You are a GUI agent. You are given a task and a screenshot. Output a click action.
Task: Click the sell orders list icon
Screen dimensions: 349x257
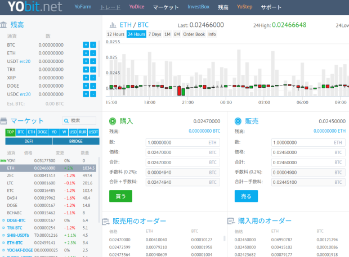click(106, 222)
